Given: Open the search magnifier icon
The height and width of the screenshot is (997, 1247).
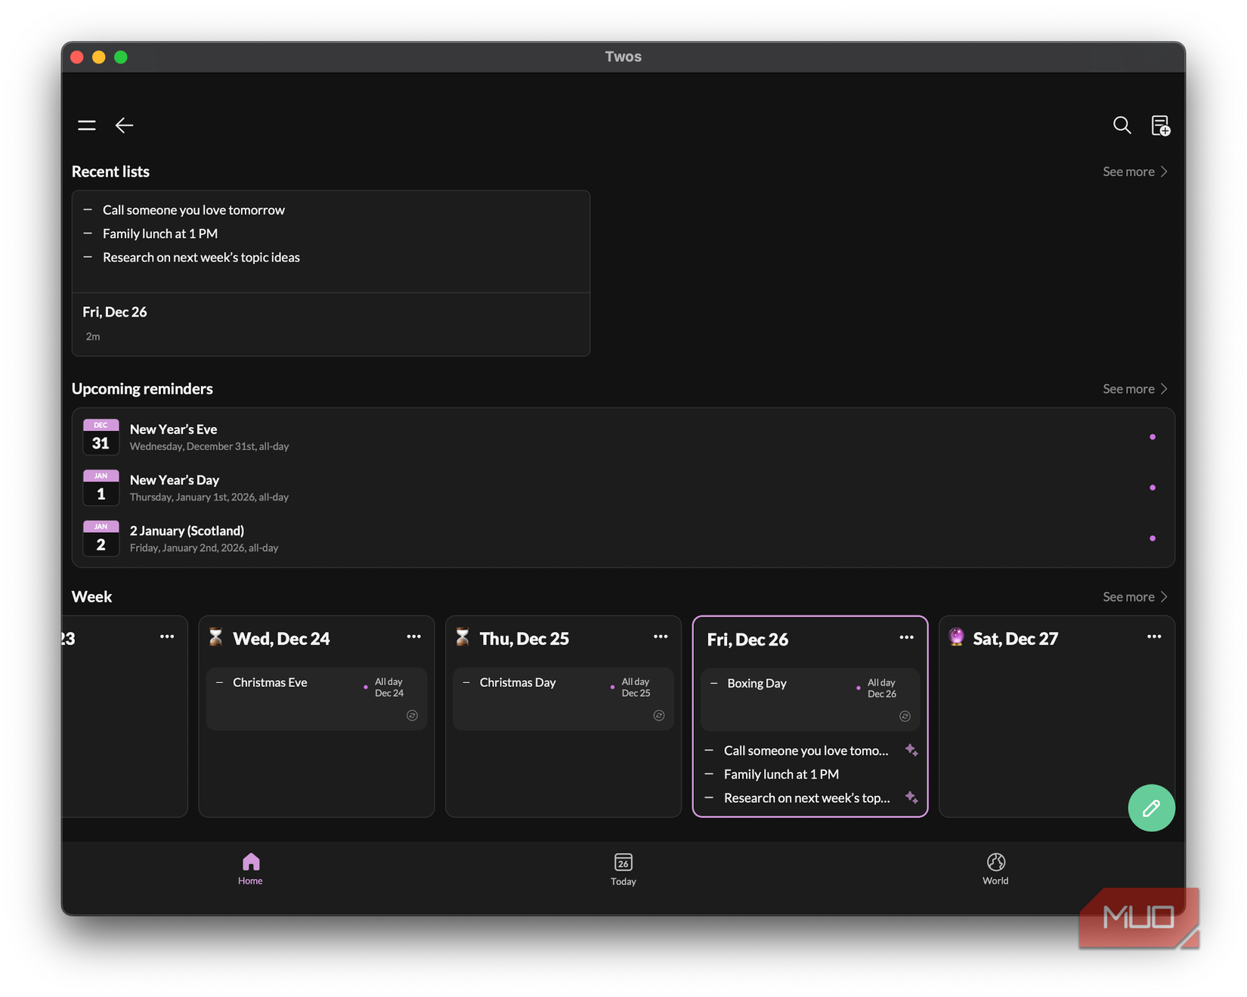Looking at the screenshot, I should coord(1122,125).
